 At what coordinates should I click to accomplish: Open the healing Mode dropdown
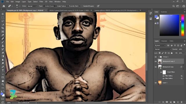32,6
